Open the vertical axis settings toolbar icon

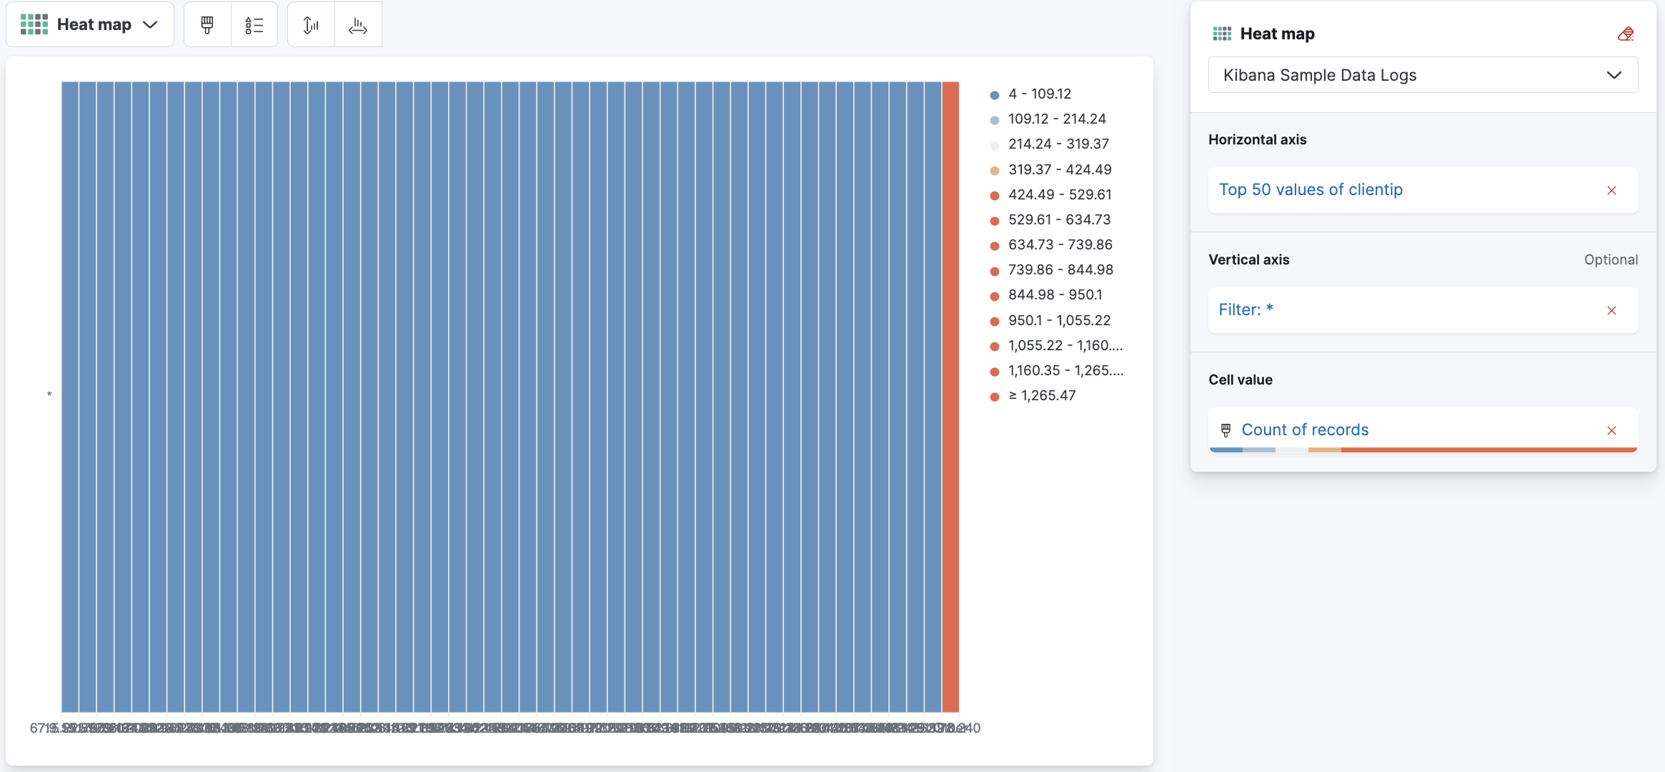click(310, 24)
